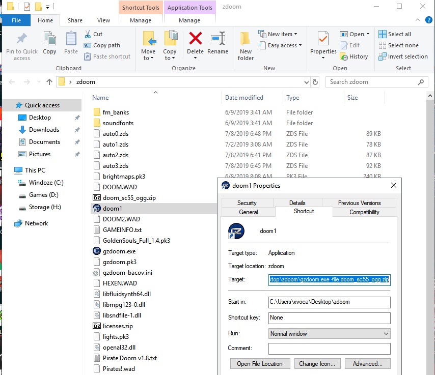Image resolution: width=435 pixels, height=375 pixels.
Task: Click the Target text field
Action: 329,279
